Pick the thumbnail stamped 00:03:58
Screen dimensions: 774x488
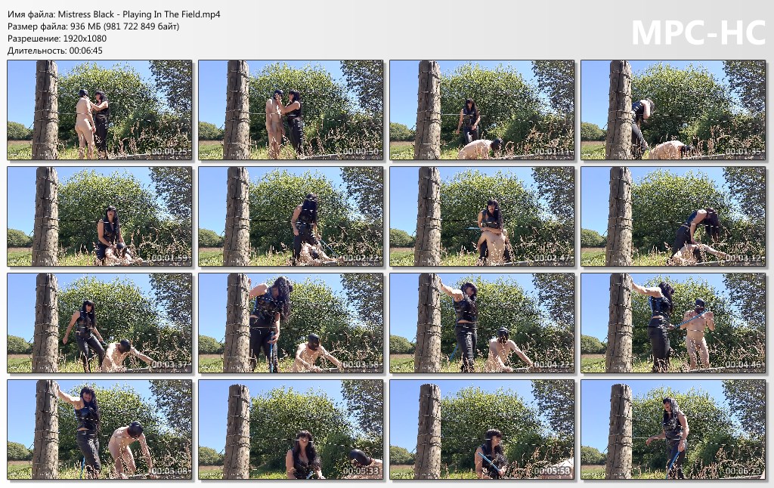pos(291,323)
